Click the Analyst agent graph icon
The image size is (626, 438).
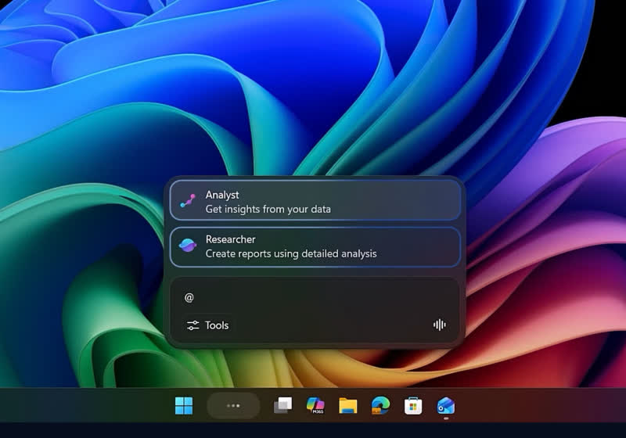[x=188, y=201]
